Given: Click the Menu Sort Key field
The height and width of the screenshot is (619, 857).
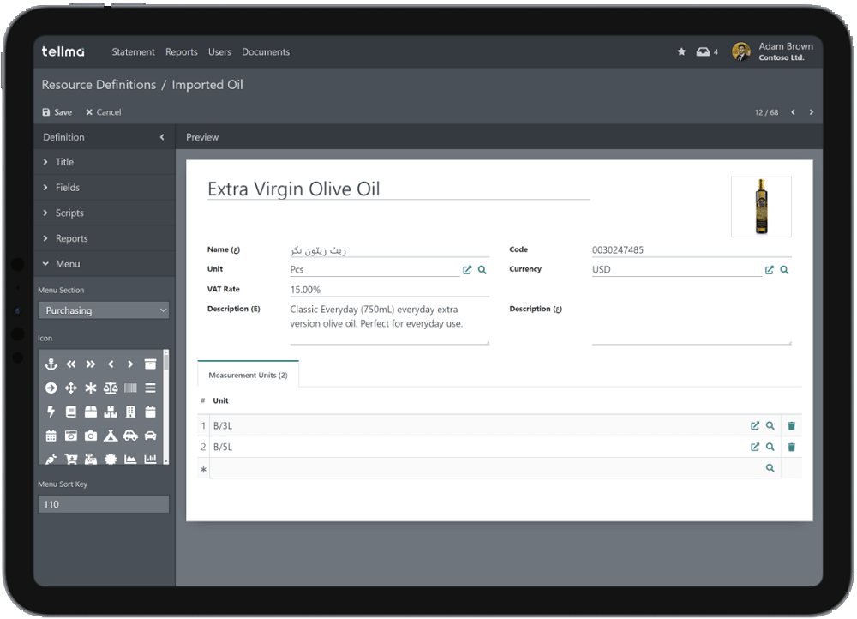Looking at the screenshot, I should [104, 504].
